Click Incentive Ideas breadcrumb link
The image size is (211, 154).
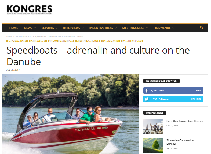pos(24,37)
